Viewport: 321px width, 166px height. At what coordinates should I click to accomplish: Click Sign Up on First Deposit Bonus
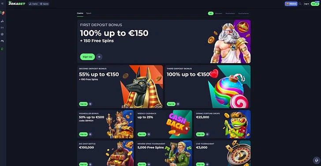87,57
